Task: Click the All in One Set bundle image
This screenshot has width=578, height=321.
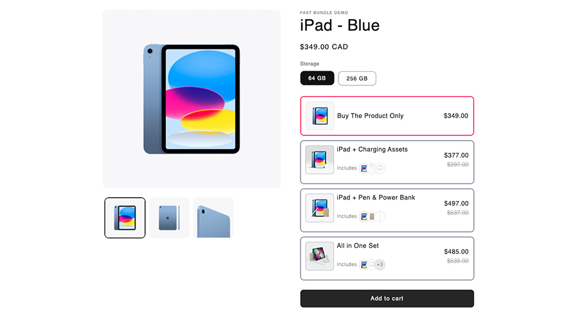Action: [x=320, y=256]
